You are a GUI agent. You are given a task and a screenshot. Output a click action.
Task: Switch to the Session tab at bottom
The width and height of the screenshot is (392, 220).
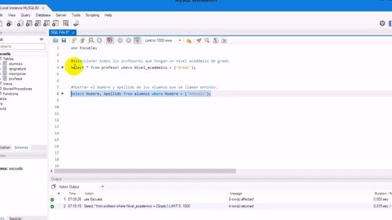pyautogui.click(x=15, y=218)
